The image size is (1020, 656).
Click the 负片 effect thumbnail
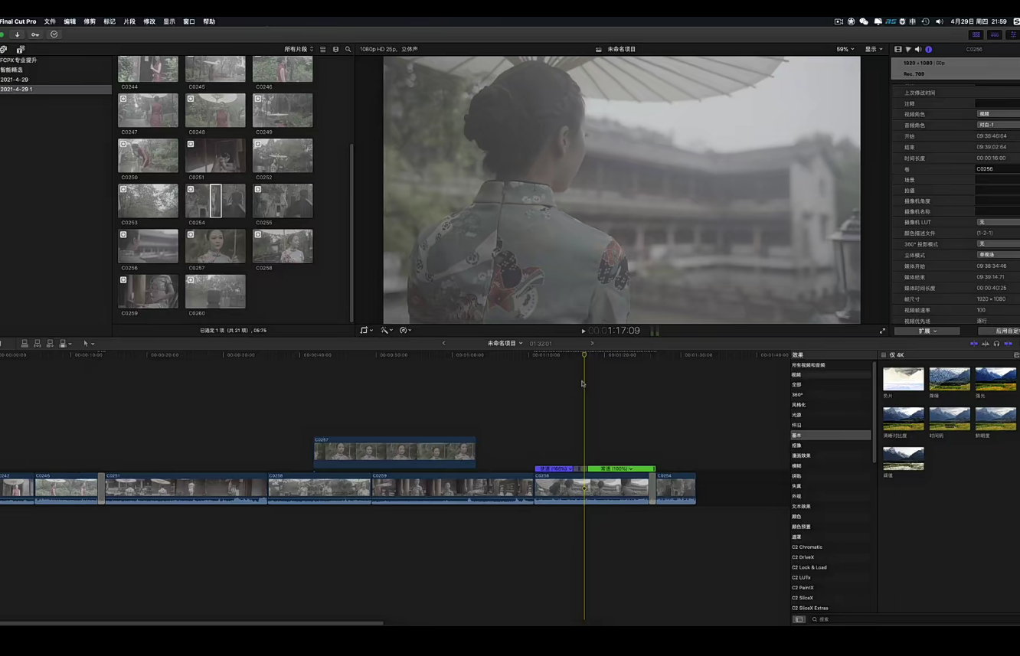[x=904, y=379]
